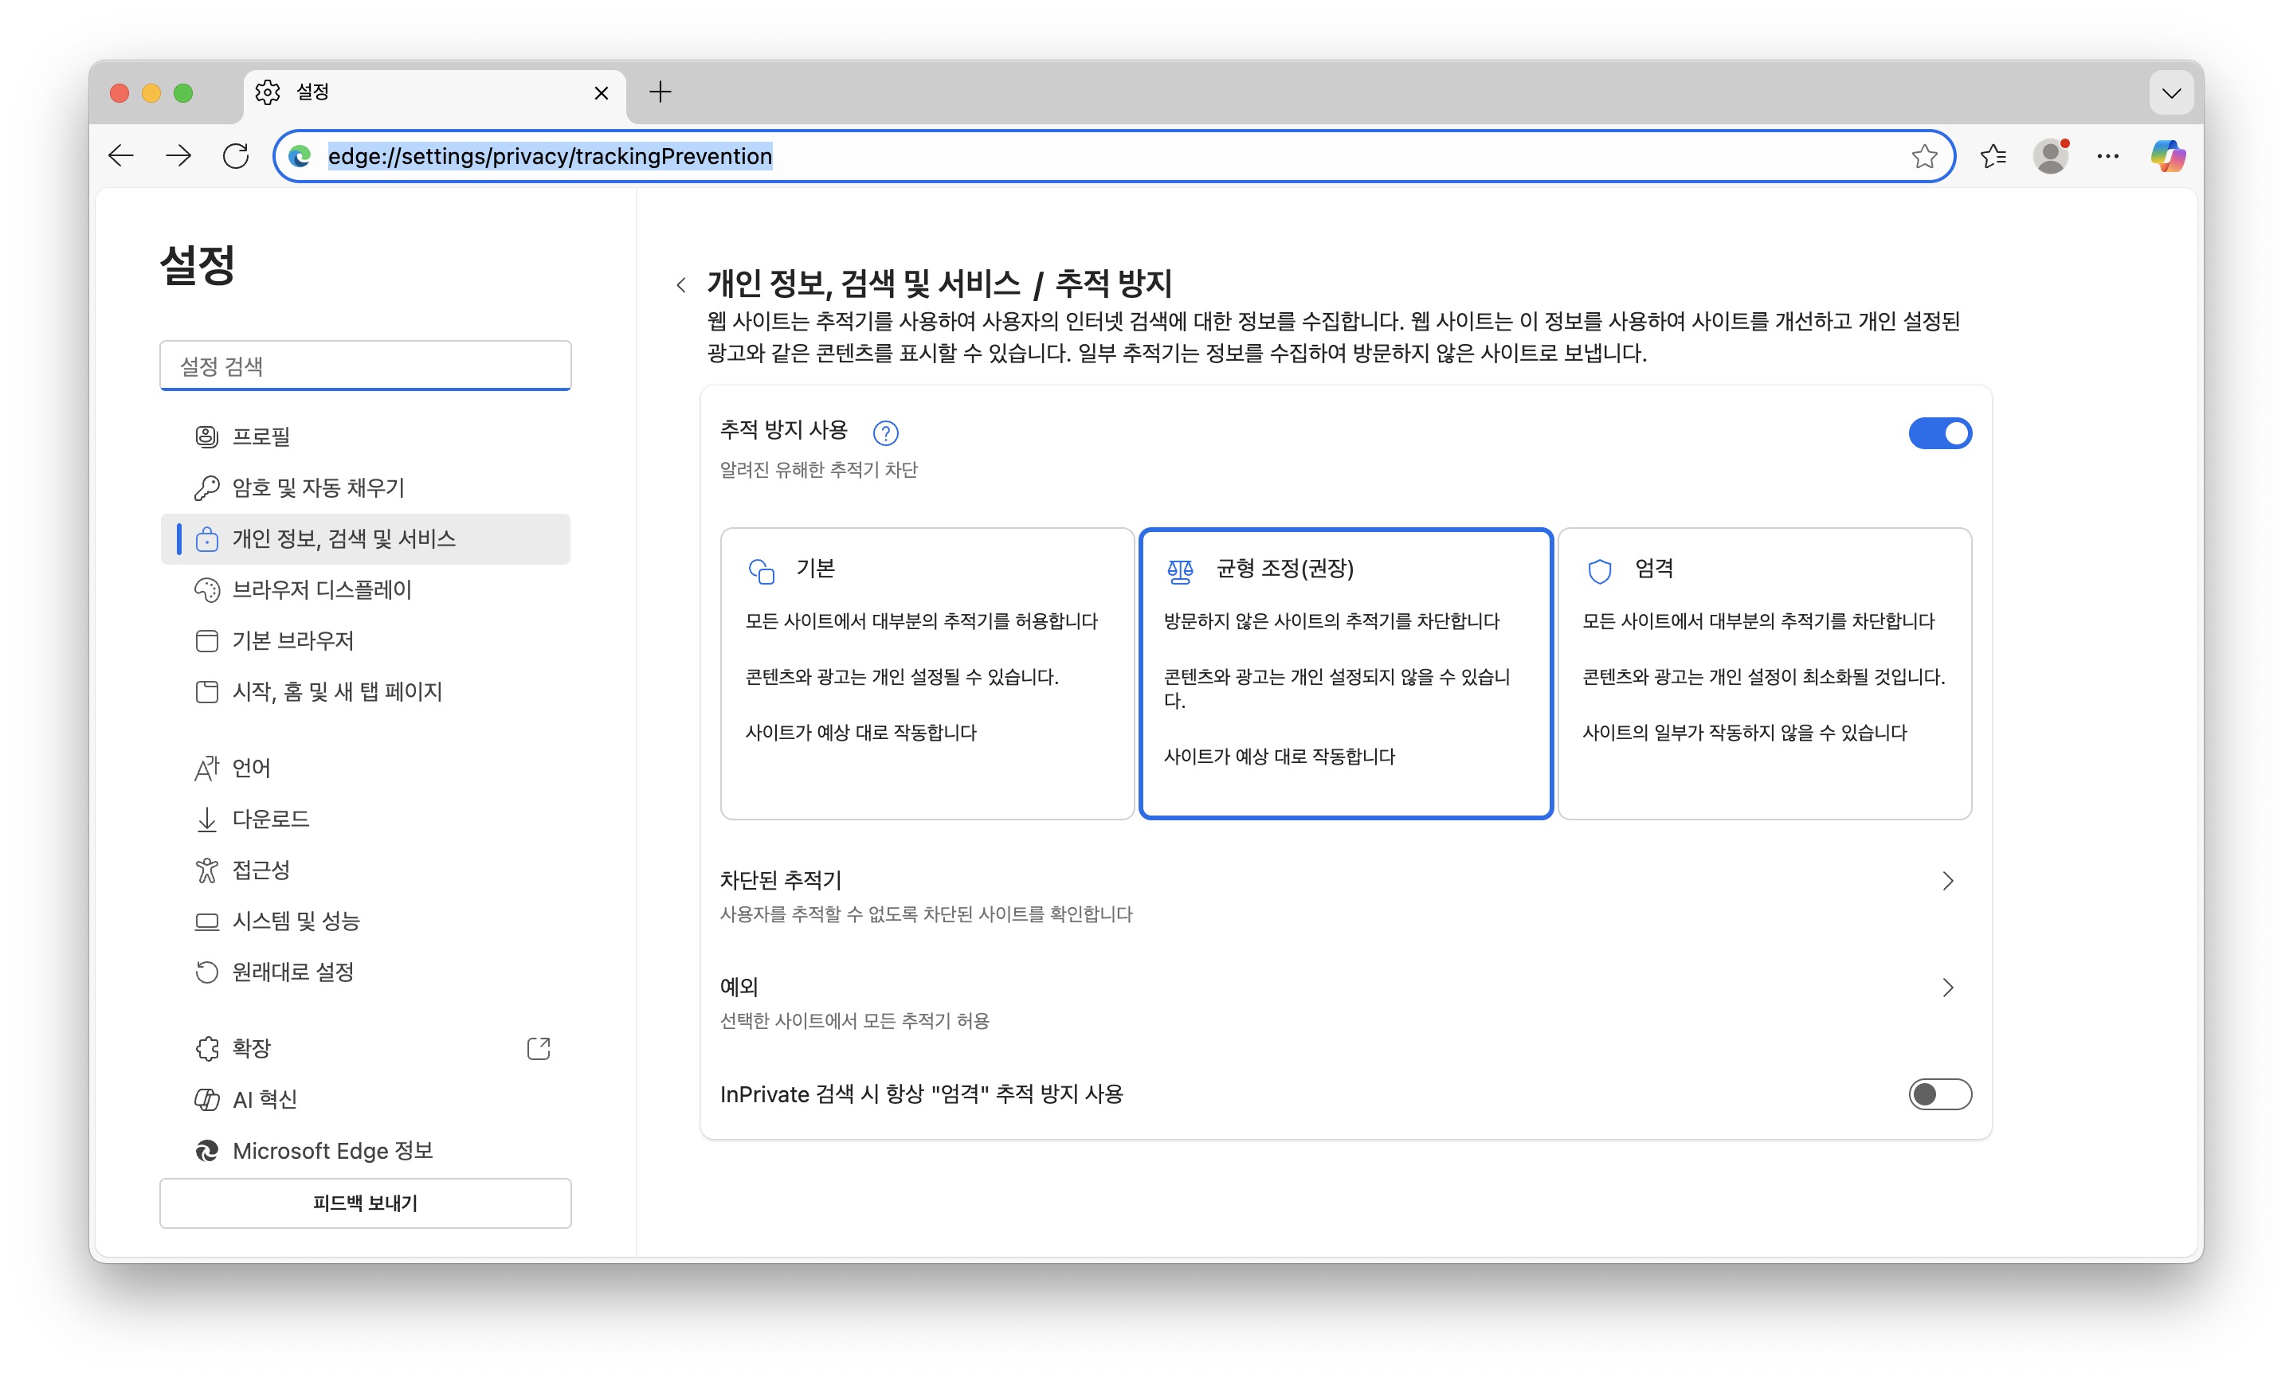The image size is (2293, 1381).
Task: Select the 엄격 tracking prevention card
Action: (x=1765, y=675)
